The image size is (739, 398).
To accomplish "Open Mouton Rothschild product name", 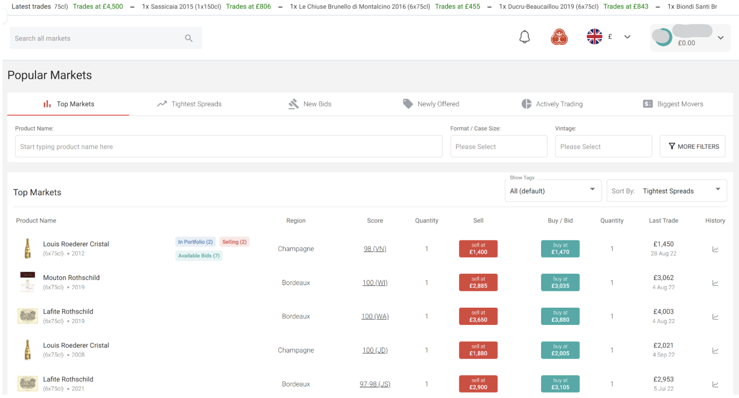I will 71,278.
